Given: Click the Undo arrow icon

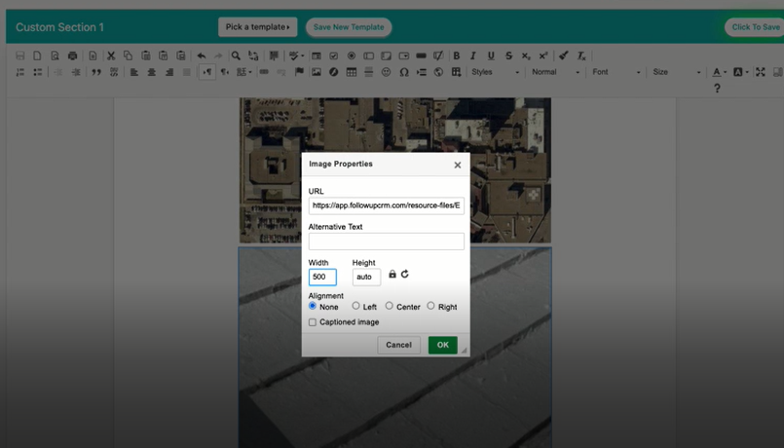Looking at the screenshot, I should coord(201,56).
